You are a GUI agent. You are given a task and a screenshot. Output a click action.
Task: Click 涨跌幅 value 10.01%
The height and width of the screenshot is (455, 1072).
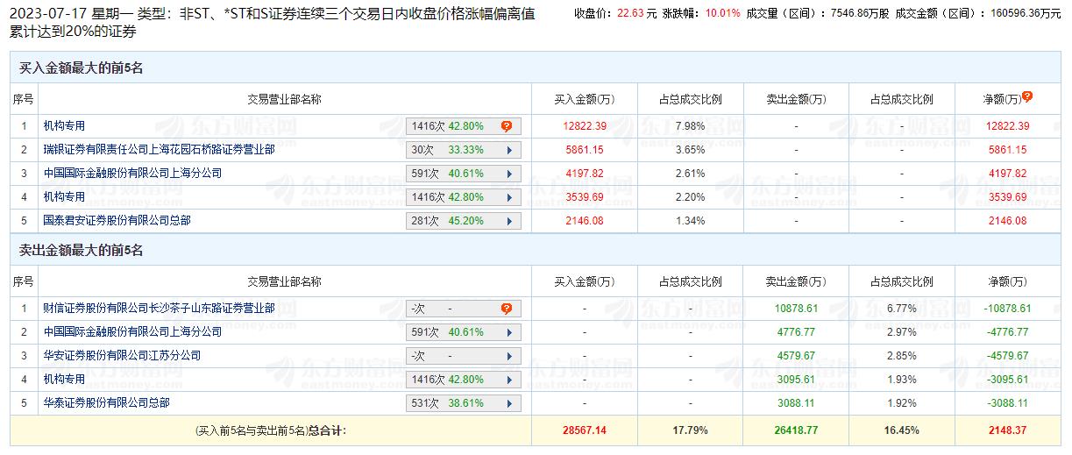(724, 13)
